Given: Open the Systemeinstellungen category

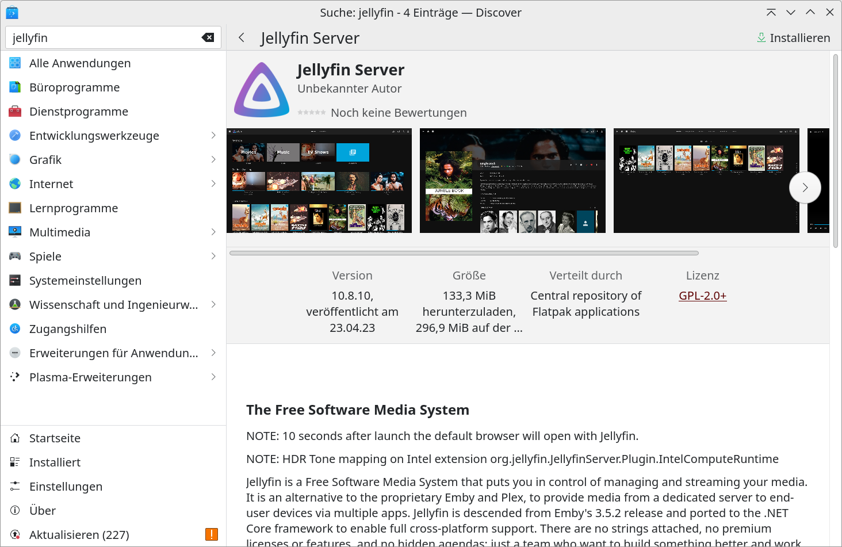Looking at the screenshot, I should click(85, 280).
